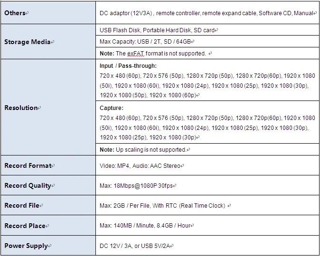
Task: Click the USB Flash Disk storage line
Action: tap(157, 30)
